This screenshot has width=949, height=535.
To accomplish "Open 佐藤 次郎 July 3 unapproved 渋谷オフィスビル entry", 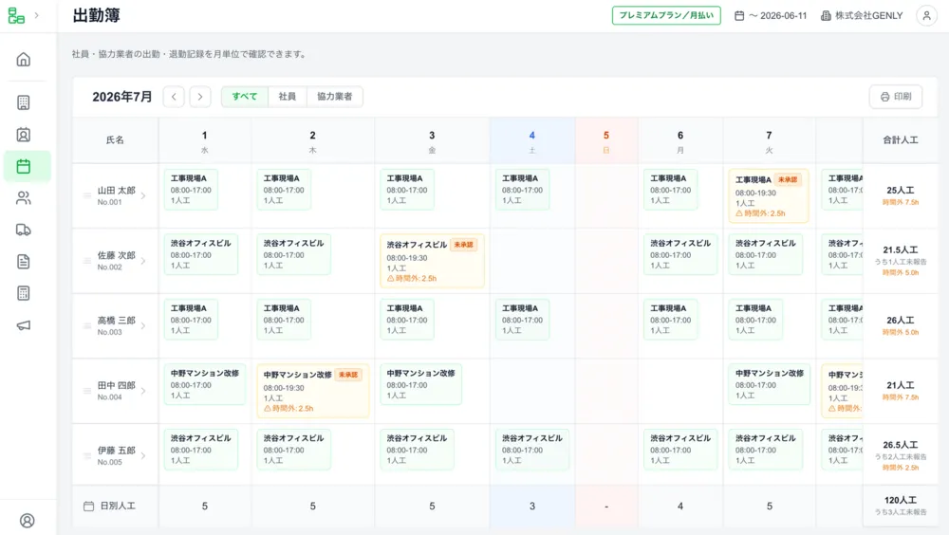I will pyautogui.click(x=432, y=261).
